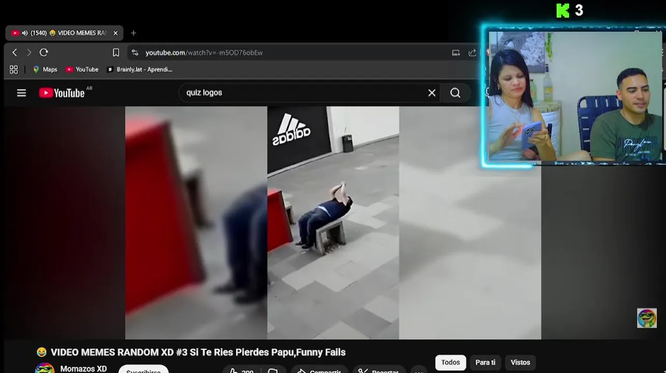Click the green Kick logo overlay
The width and height of the screenshot is (666, 373).
click(x=563, y=10)
